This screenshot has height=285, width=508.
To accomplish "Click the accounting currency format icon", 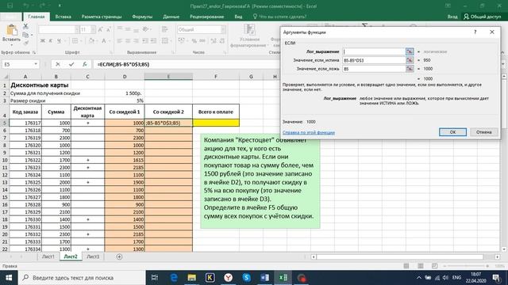I will pos(182,40).
